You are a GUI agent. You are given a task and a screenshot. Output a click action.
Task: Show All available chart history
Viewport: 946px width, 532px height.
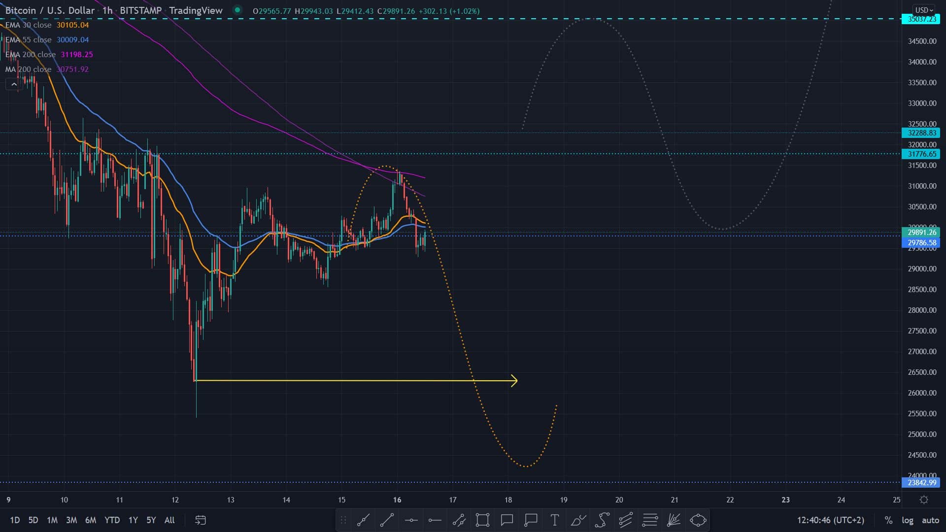coord(169,520)
